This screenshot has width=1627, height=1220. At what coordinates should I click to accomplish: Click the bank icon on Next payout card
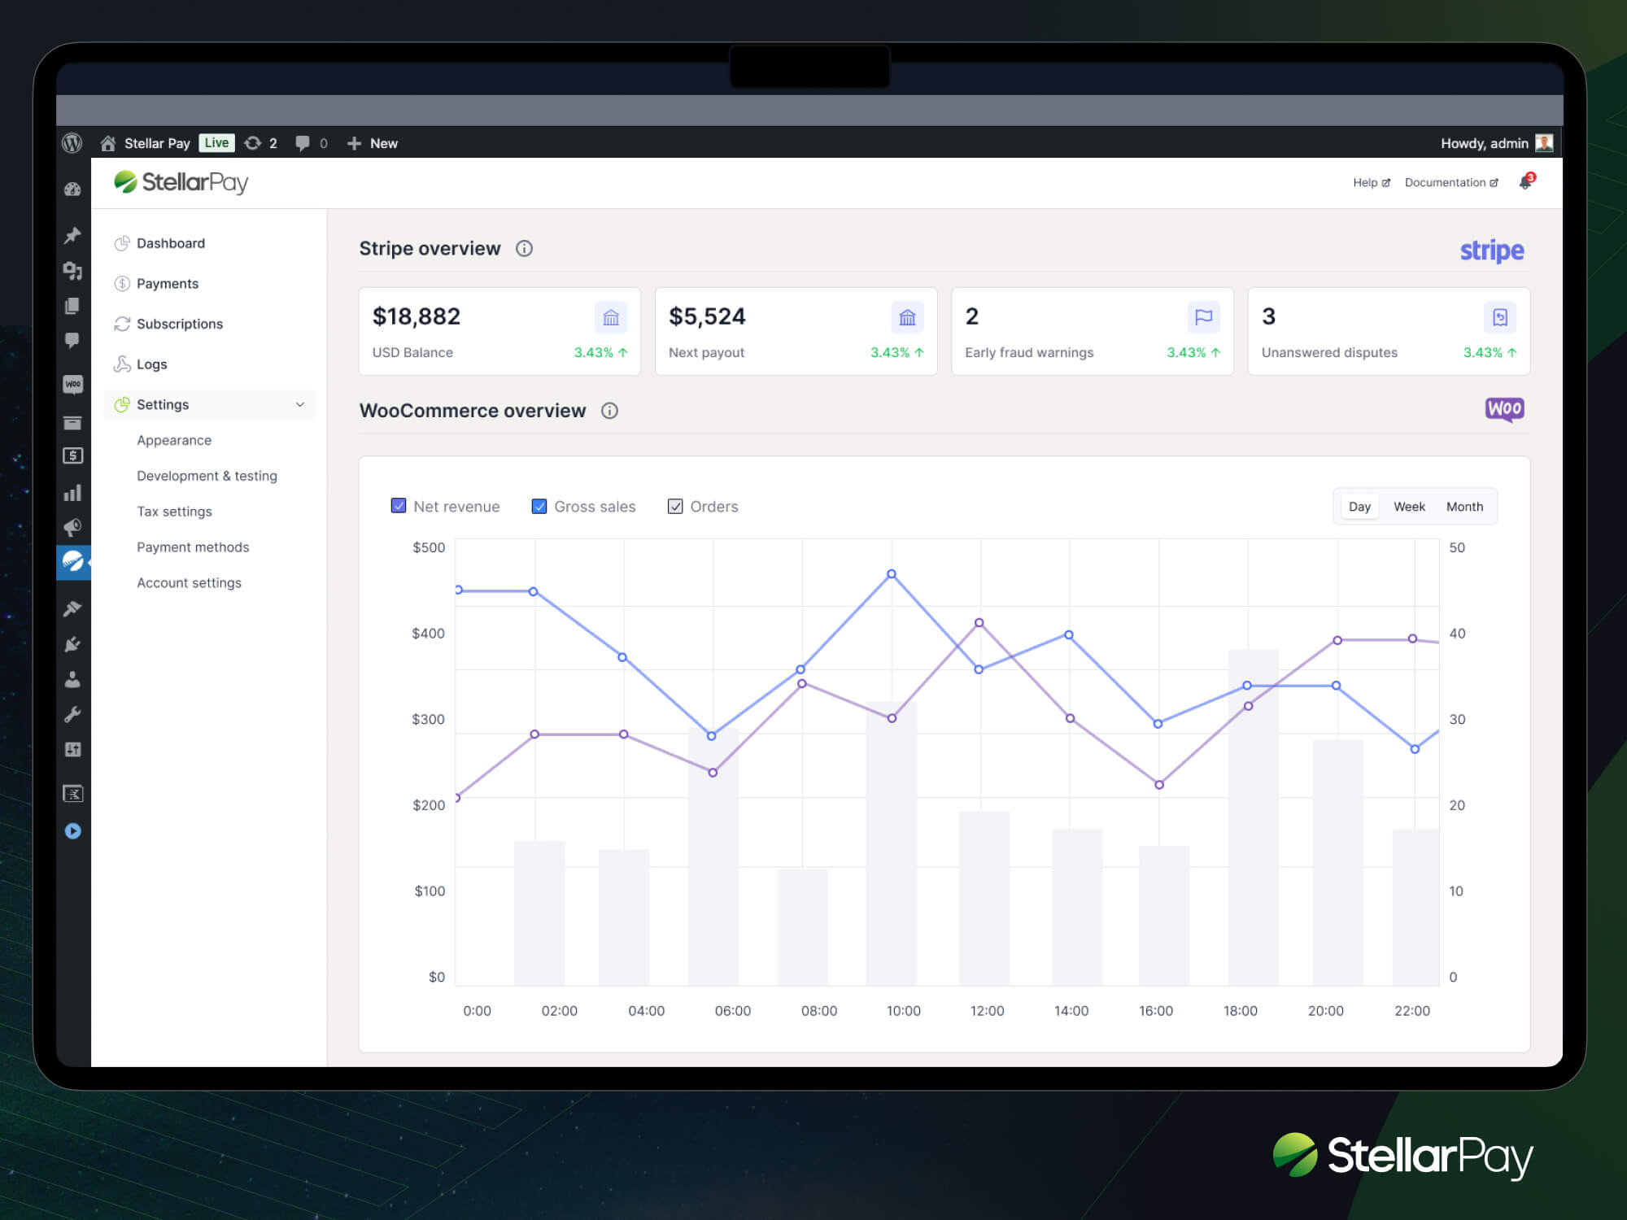pyautogui.click(x=907, y=317)
